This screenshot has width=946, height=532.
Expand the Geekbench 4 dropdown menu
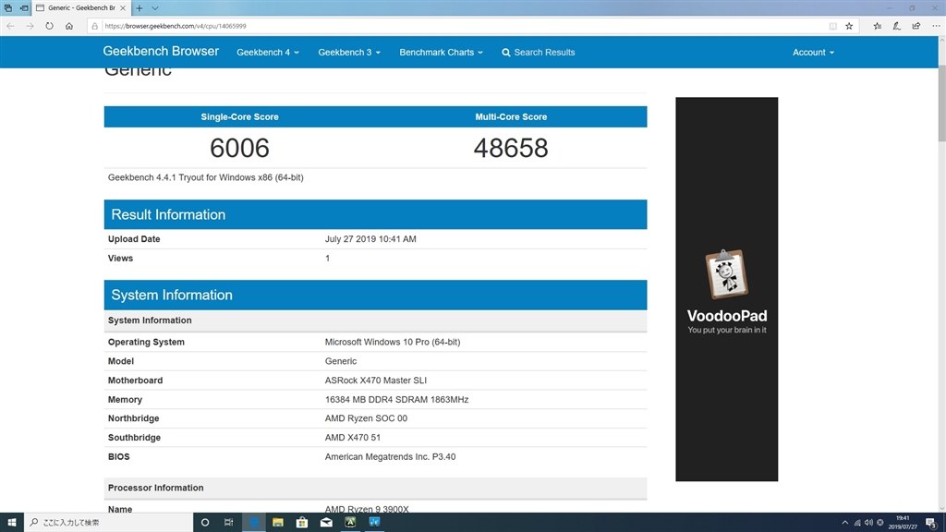coord(267,53)
